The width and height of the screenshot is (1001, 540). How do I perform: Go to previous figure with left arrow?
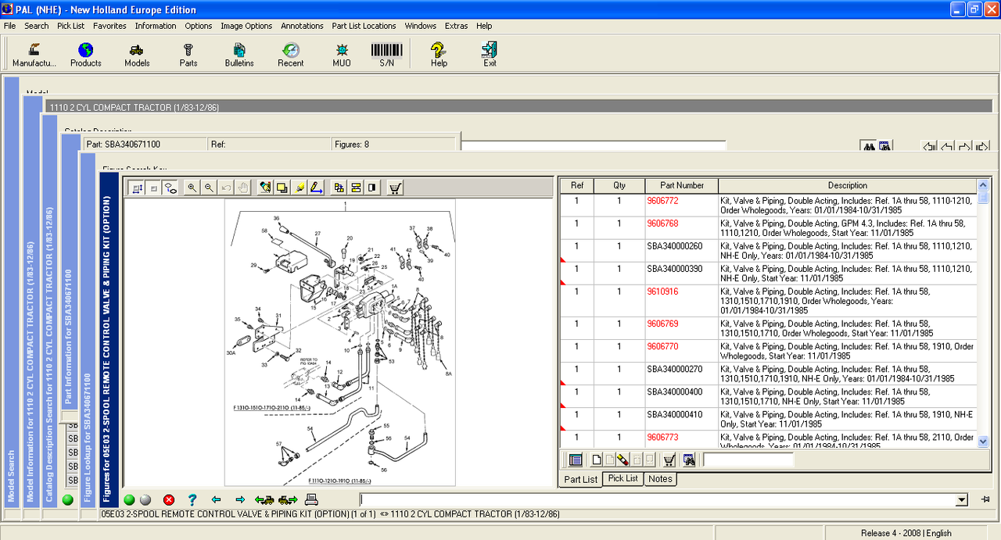[x=216, y=499]
